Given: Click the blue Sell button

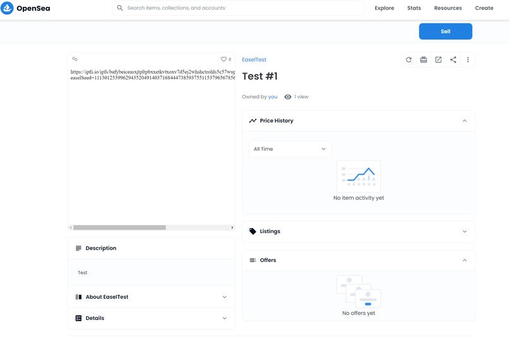Looking at the screenshot, I should [445, 31].
